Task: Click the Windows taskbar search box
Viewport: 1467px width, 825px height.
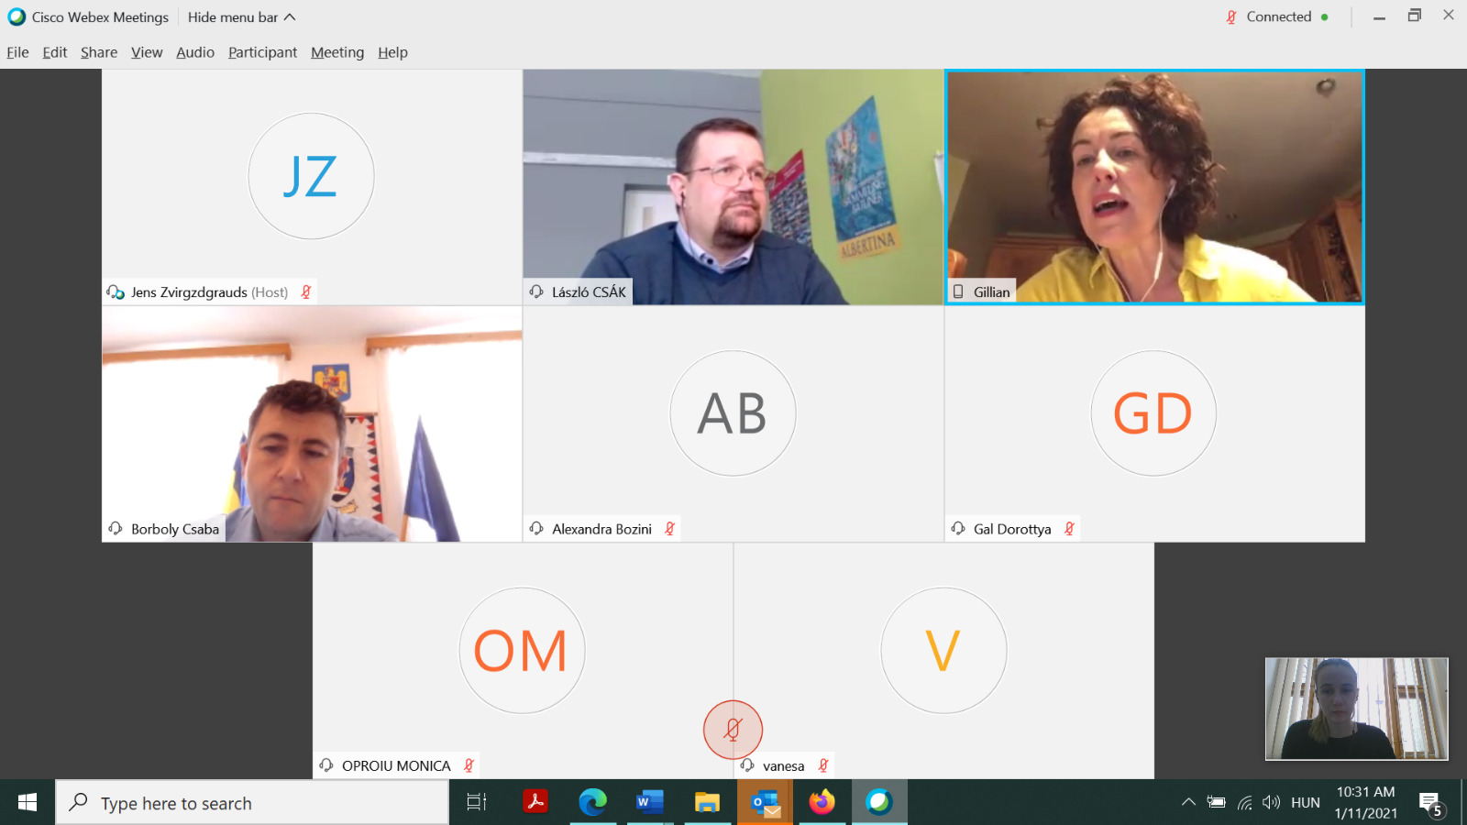Action: [x=252, y=803]
